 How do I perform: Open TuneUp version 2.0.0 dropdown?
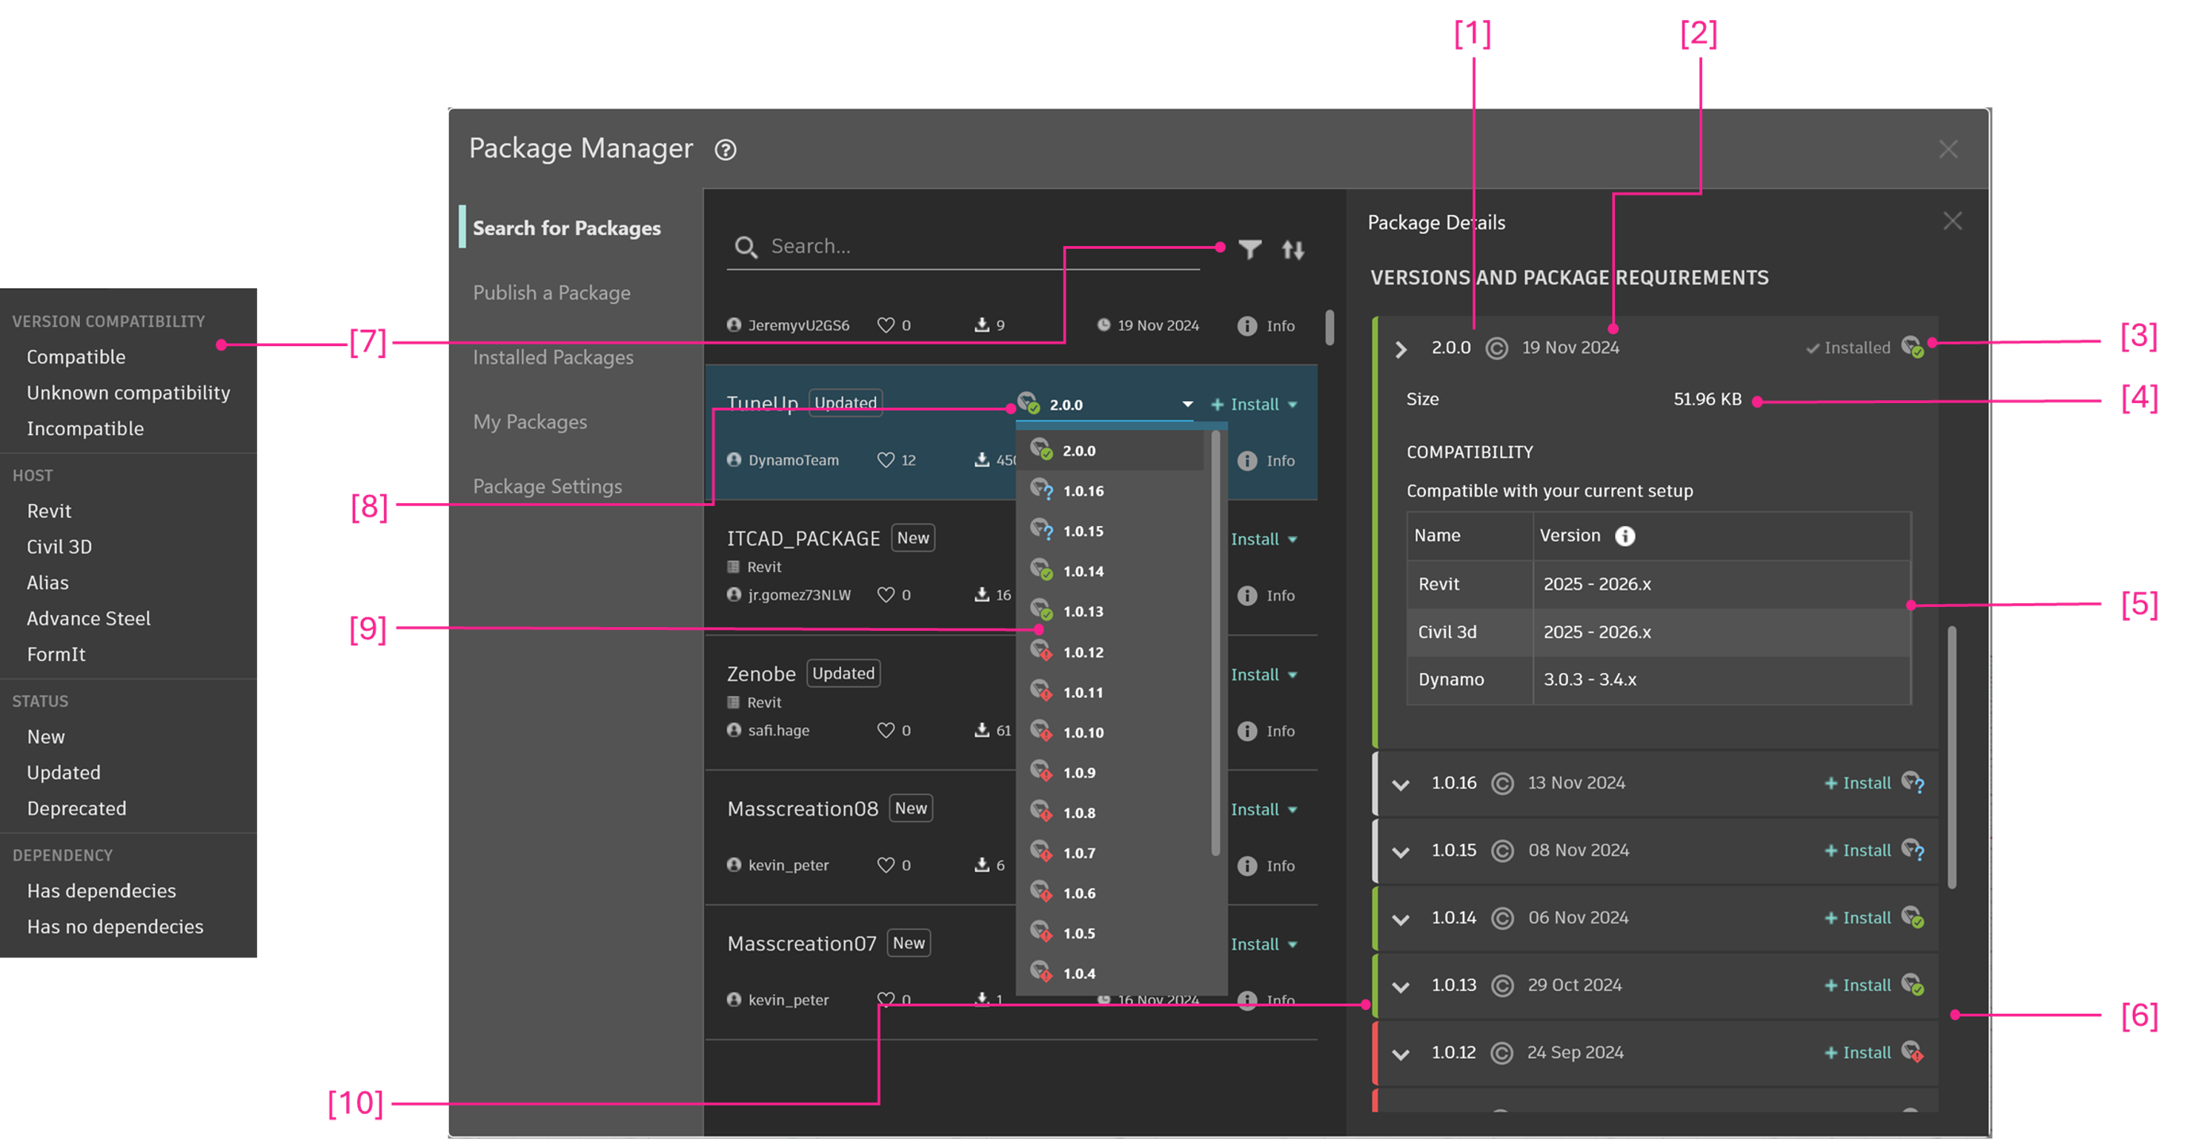[x=1187, y=404]
